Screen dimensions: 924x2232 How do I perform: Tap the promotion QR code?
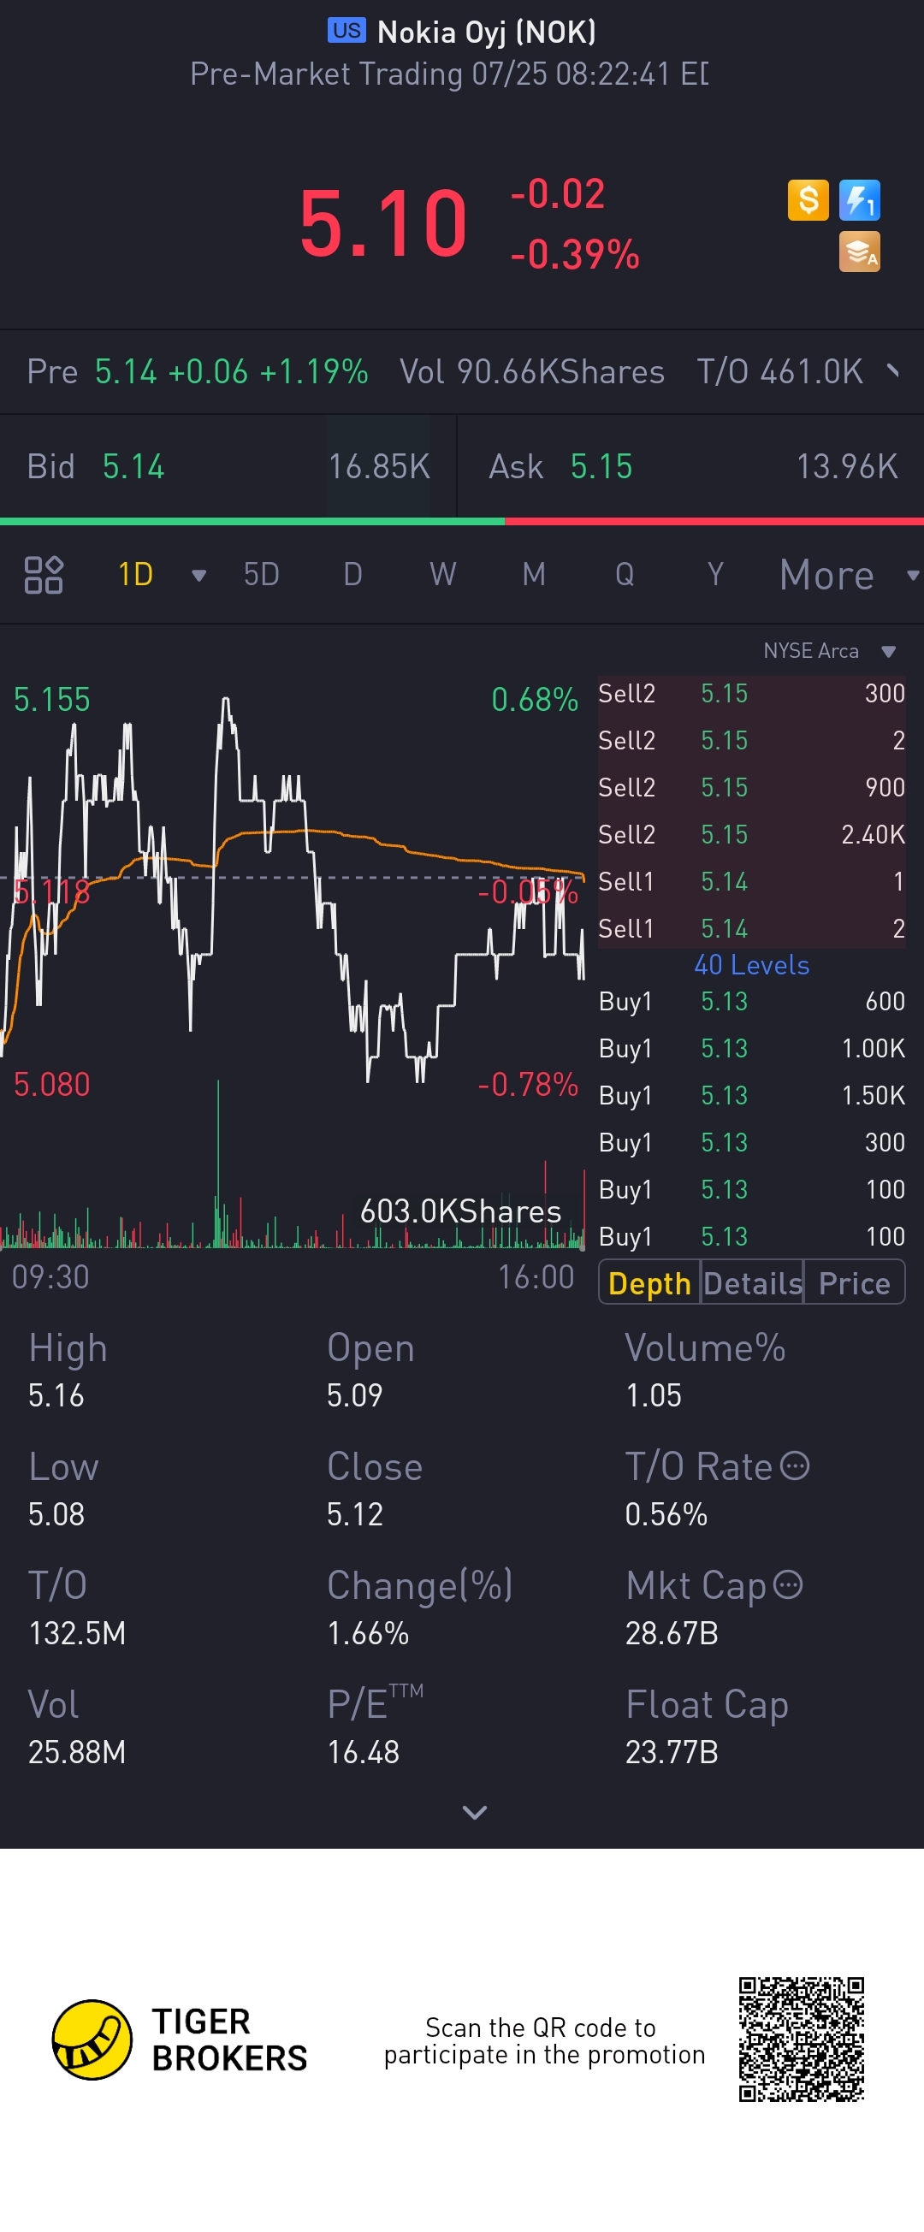tap(801, 2039)
